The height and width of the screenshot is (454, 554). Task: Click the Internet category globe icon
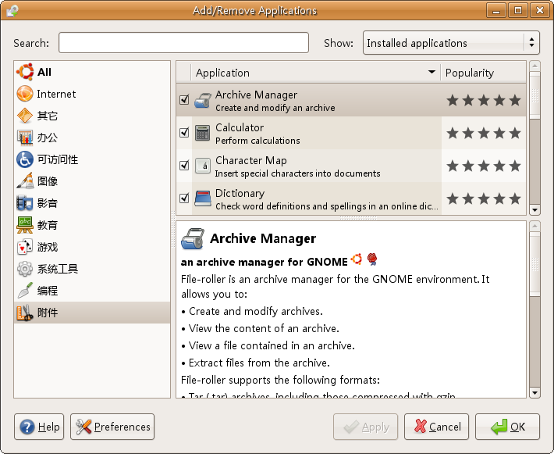[x=25, y=94]
